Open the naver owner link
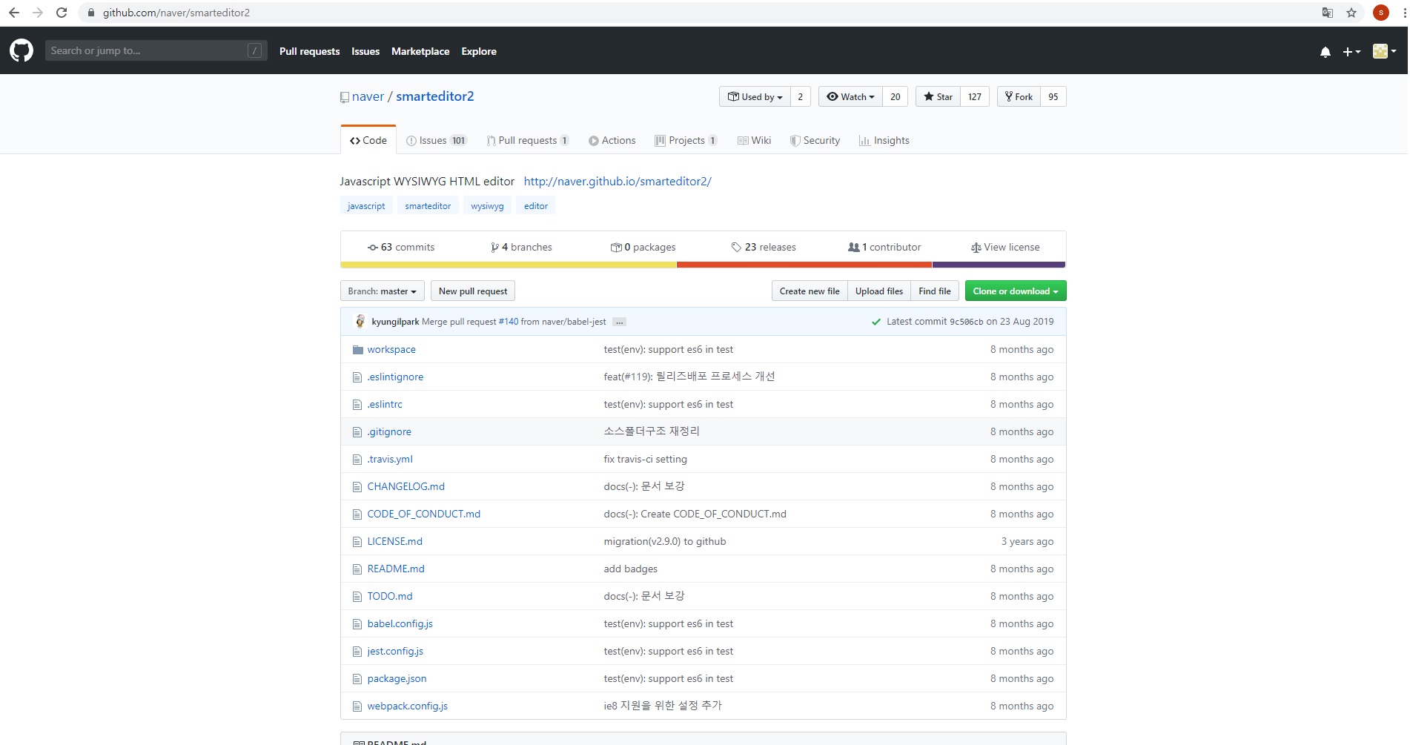Screen dimensions: 1410x745 pos(368,96)
